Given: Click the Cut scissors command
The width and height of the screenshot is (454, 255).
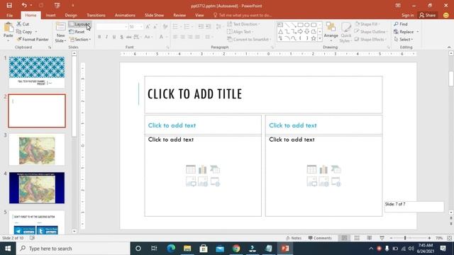Looking at the screenshot, I should [x=23, y=24].
